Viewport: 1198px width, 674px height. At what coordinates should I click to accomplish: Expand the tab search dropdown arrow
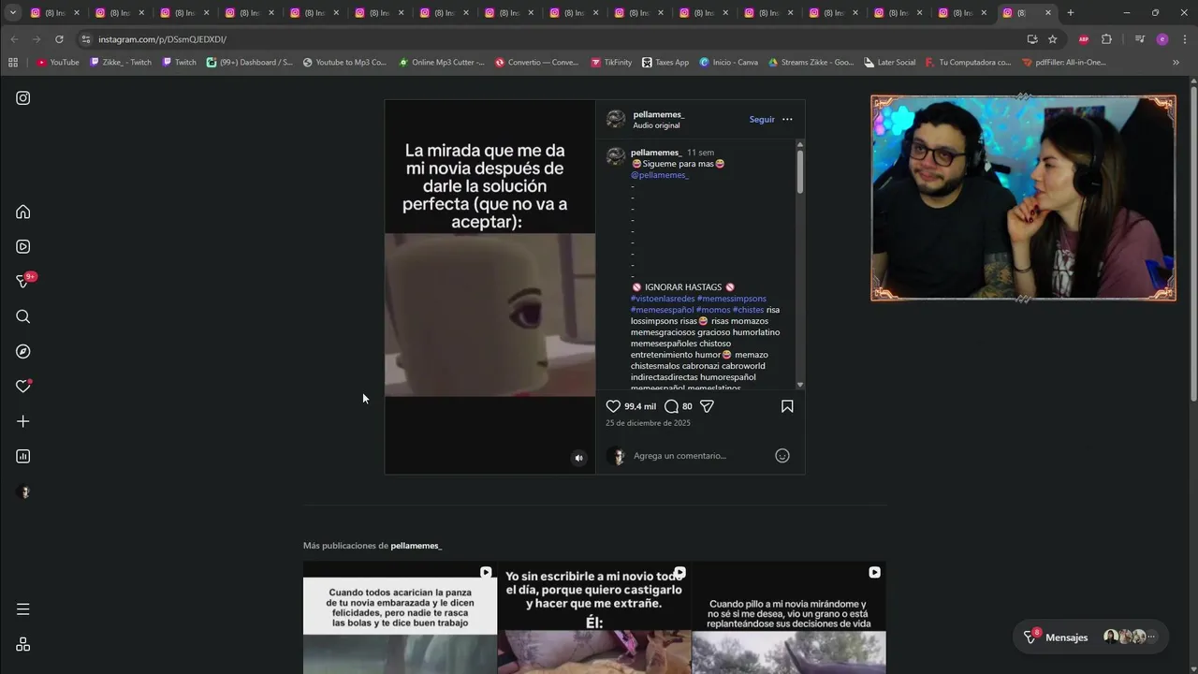click(13, 13)
